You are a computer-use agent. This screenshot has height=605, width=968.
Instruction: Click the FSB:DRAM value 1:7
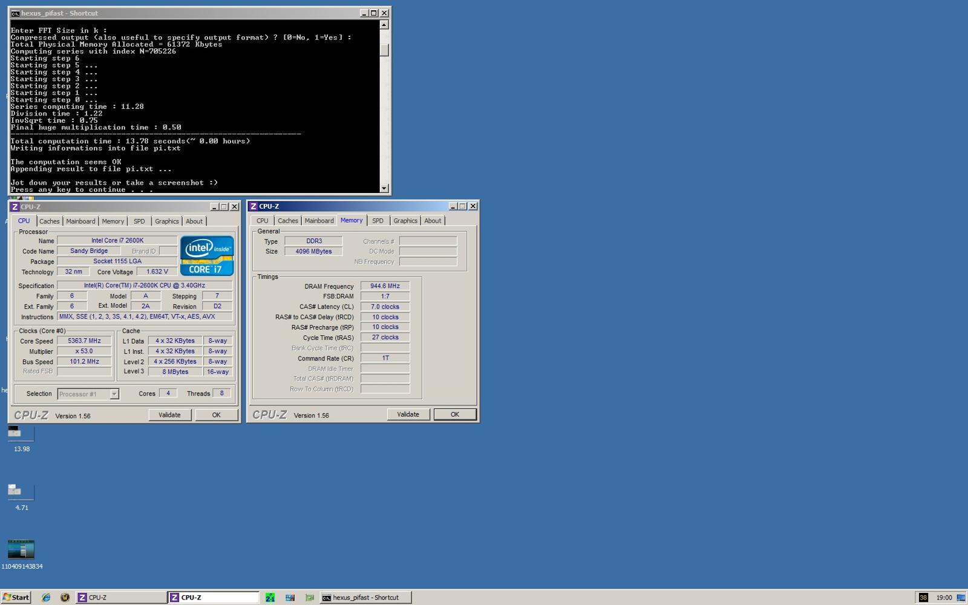(x=385, y=296)
